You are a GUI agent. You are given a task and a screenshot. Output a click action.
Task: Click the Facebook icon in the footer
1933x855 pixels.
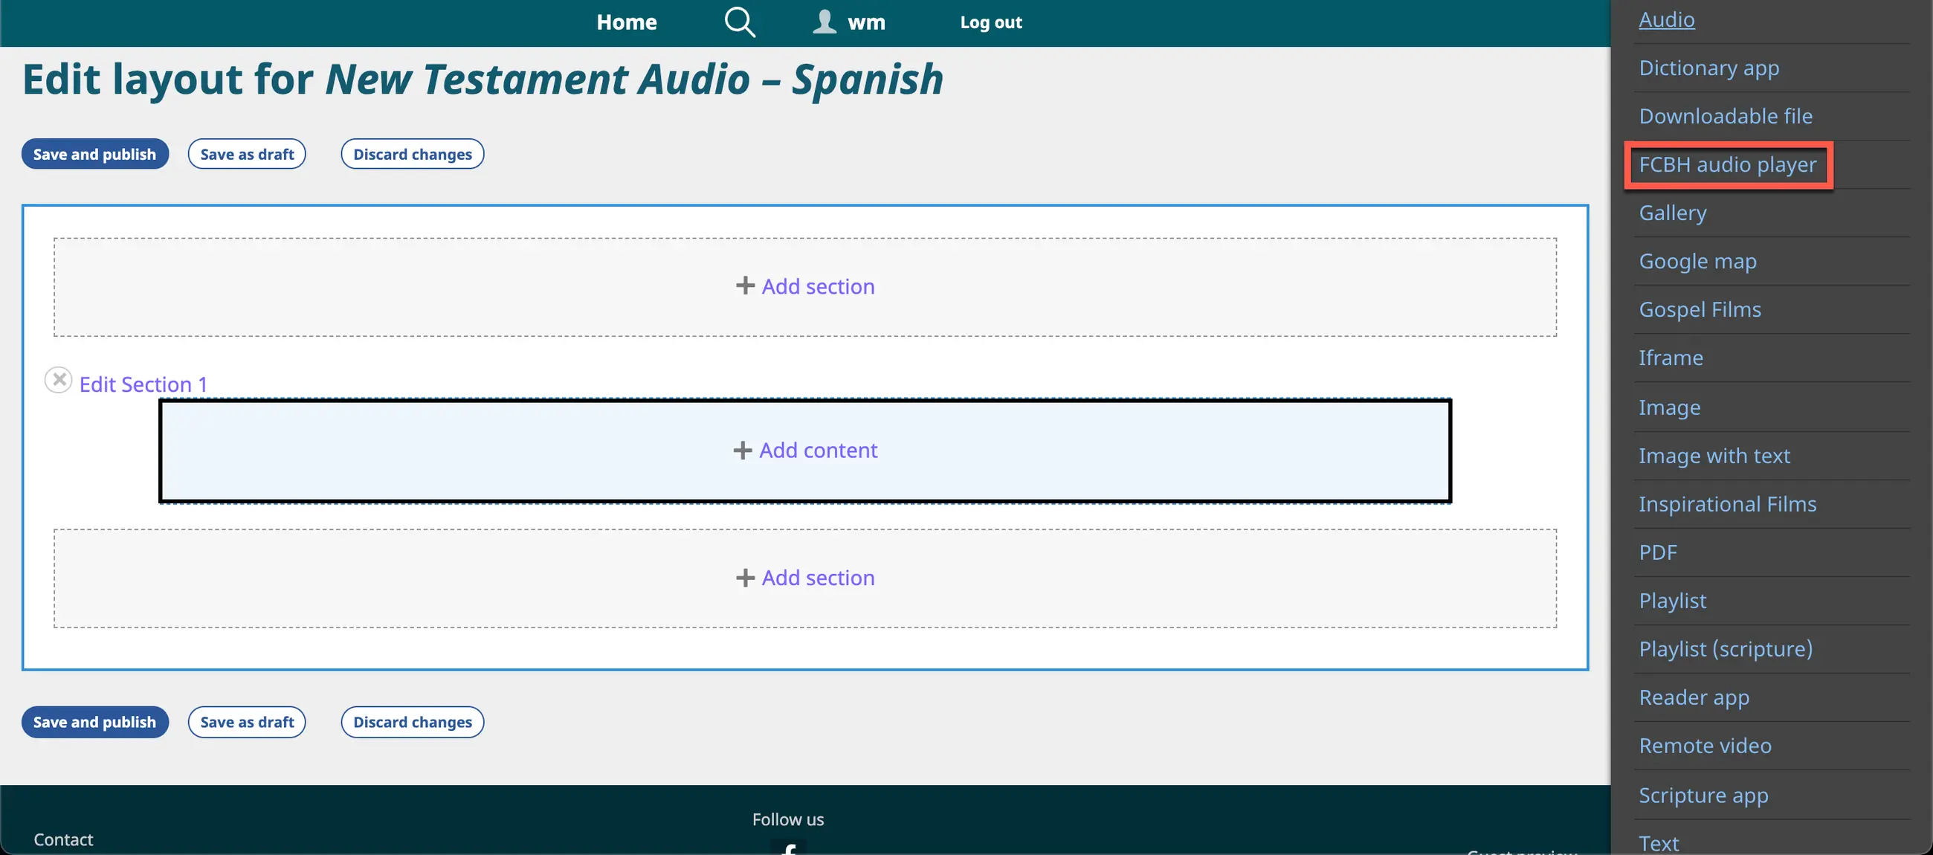788,848
